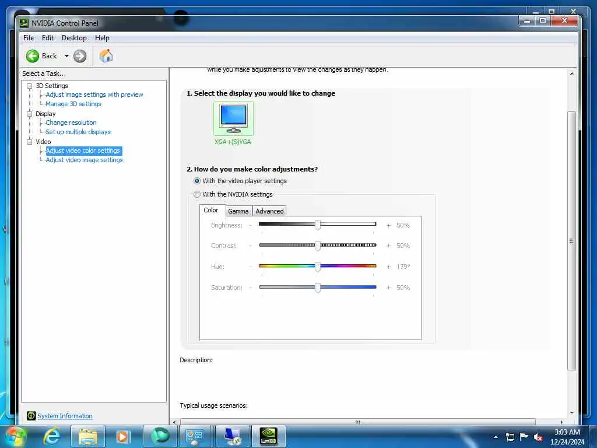The width and height of the screenshot is (597, 448).
Task: Select the XGA+(S)VGA display monitor icon
Action: coord(233,118)
